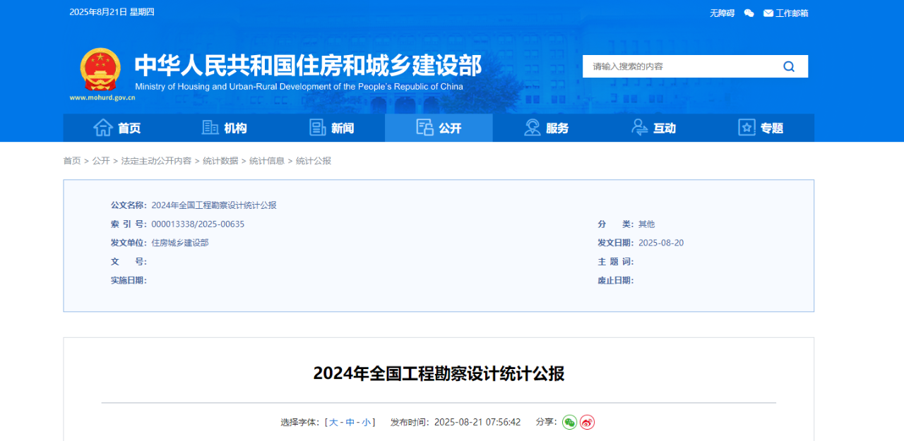
Task: Select the 公开 navigation tab
Action: [x=439, y=128]
